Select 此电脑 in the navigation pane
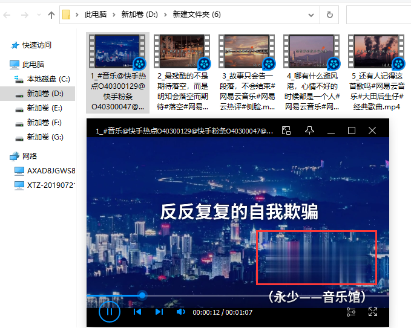Screen dimensions: 411x328 pyautogui.click(x=33, y=65)
